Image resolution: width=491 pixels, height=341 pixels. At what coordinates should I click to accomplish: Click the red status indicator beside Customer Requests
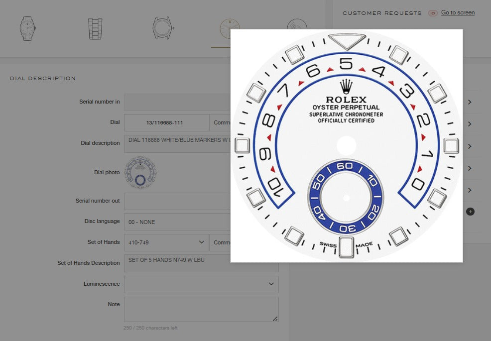tap(432, 13)
